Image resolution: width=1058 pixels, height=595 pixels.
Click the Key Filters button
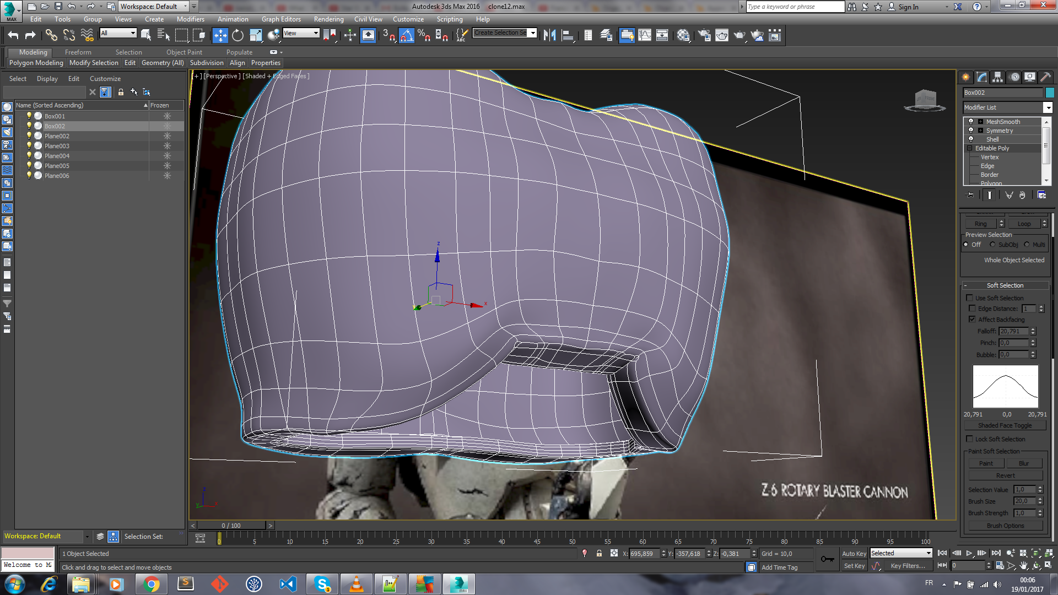coord(908,566)
